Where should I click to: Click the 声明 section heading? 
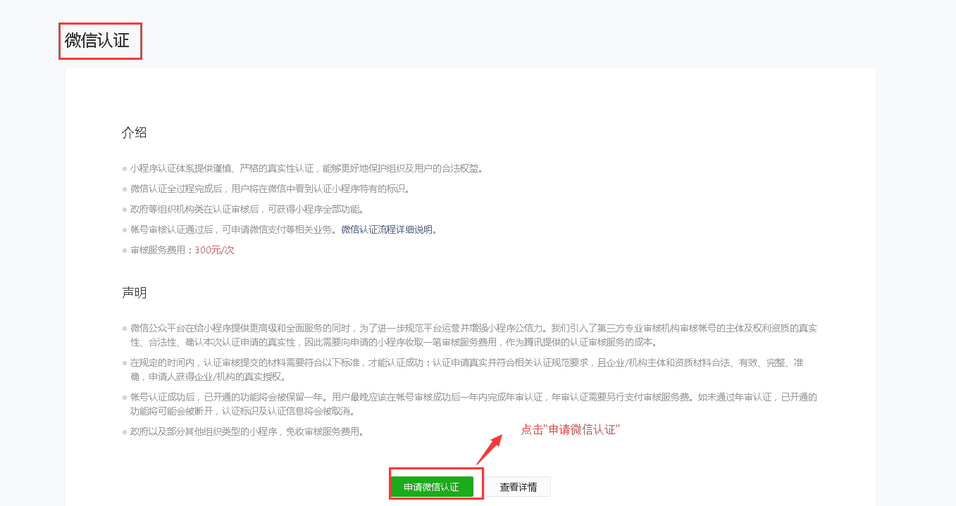134,293
